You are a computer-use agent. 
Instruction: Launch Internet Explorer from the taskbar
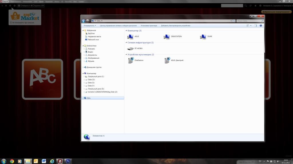(52, 161)
